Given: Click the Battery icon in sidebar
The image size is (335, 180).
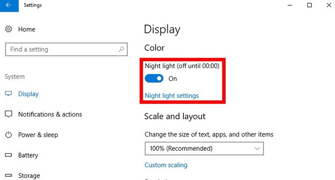Looking at the screenshot, I should point(8,155).
